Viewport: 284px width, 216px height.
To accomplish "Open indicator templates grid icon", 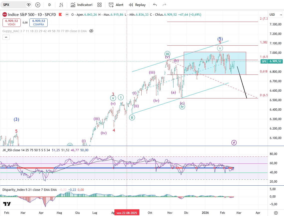I will (x=99, y=5).
